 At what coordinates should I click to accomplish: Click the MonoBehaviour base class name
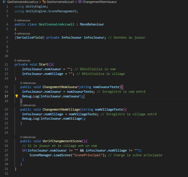pyautogui.click(x=92, y=24)
